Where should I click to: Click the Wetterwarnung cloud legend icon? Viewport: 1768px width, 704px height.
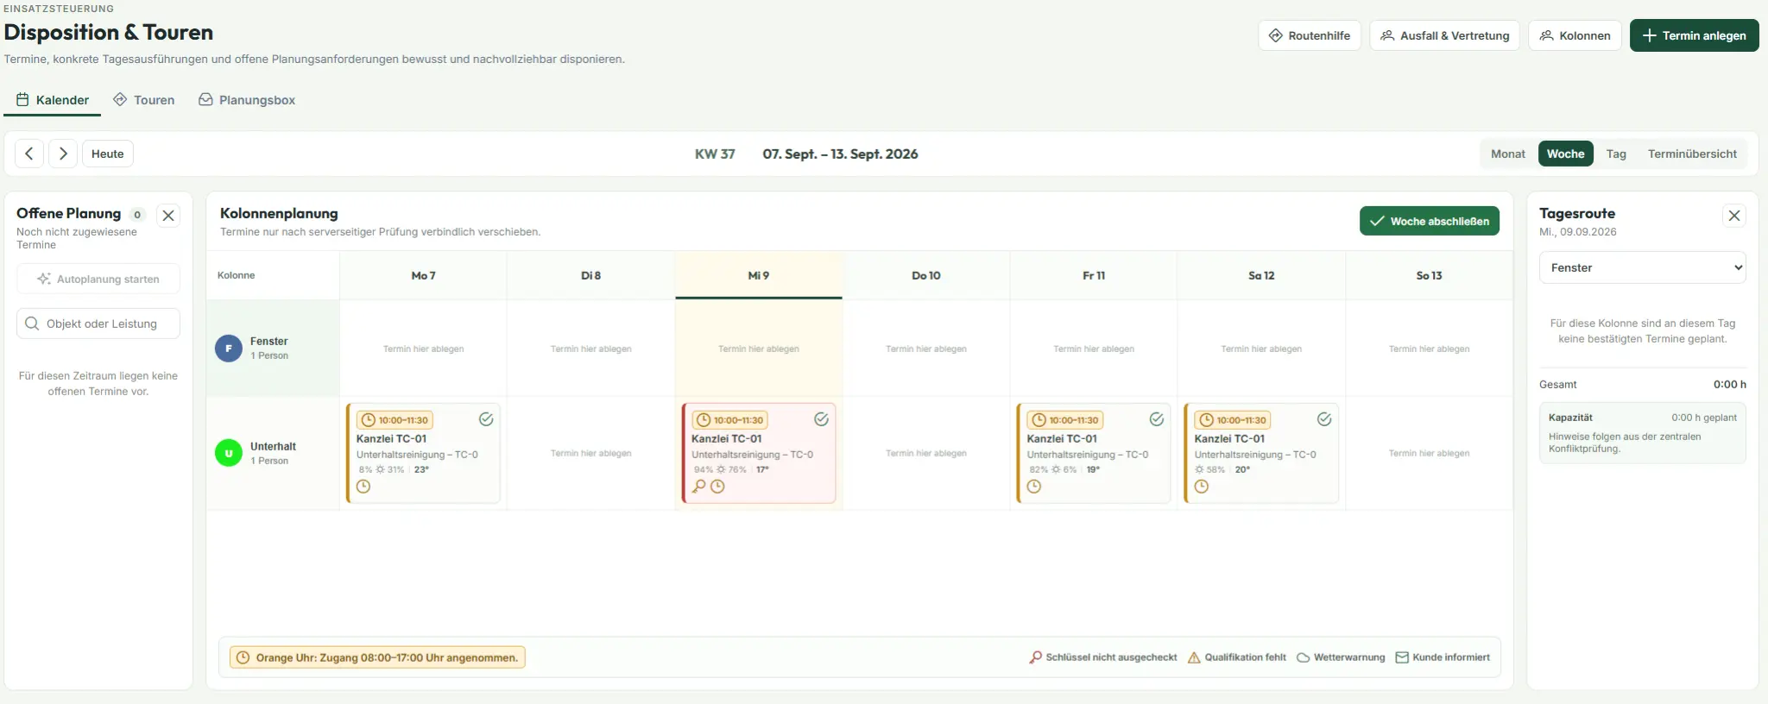point(1303,657)
